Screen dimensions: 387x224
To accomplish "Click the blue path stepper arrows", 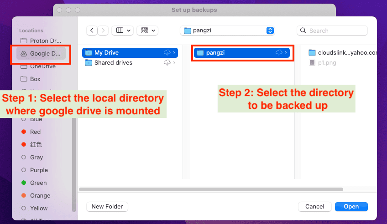I will 270,31.
